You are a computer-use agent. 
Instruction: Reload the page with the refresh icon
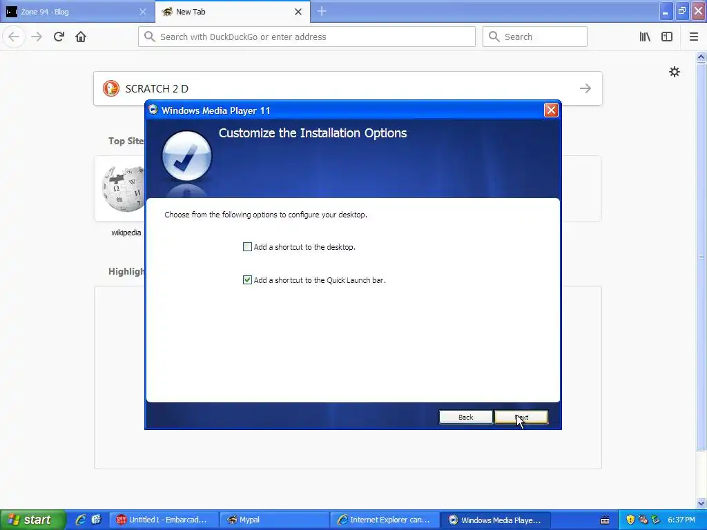[59, 37]
